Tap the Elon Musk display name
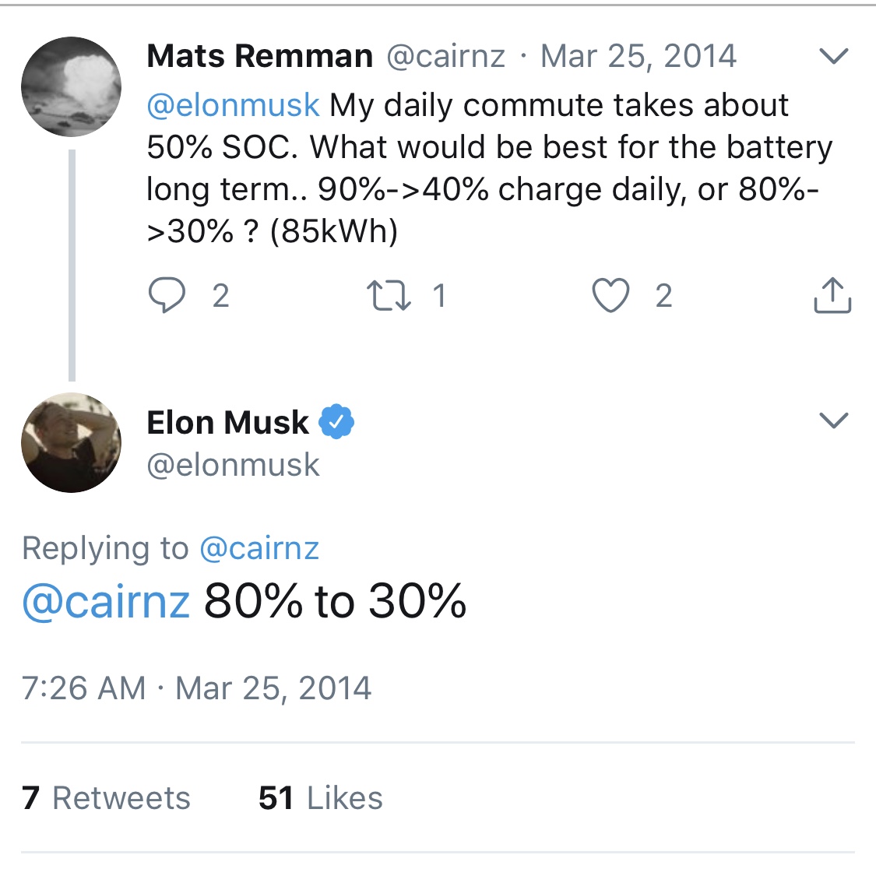876x876 pixels. 227,422
